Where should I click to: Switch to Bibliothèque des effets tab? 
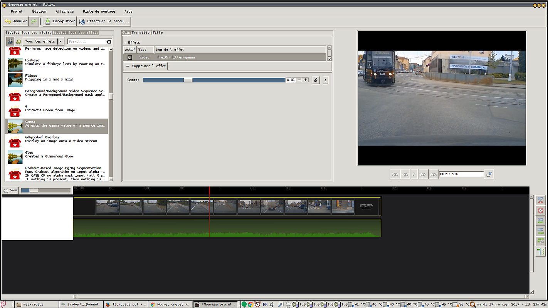click(76, 33)
